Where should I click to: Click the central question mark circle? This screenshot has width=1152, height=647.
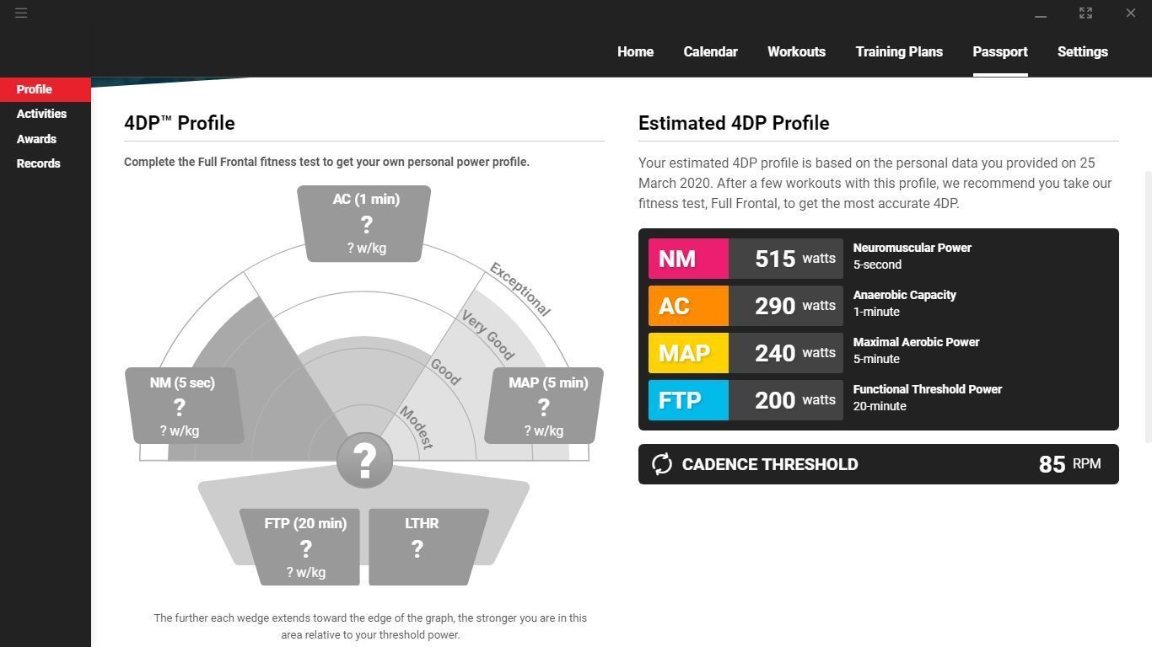click(364, 460)
